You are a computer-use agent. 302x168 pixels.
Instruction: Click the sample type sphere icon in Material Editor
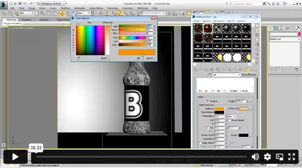pos(257,25)
